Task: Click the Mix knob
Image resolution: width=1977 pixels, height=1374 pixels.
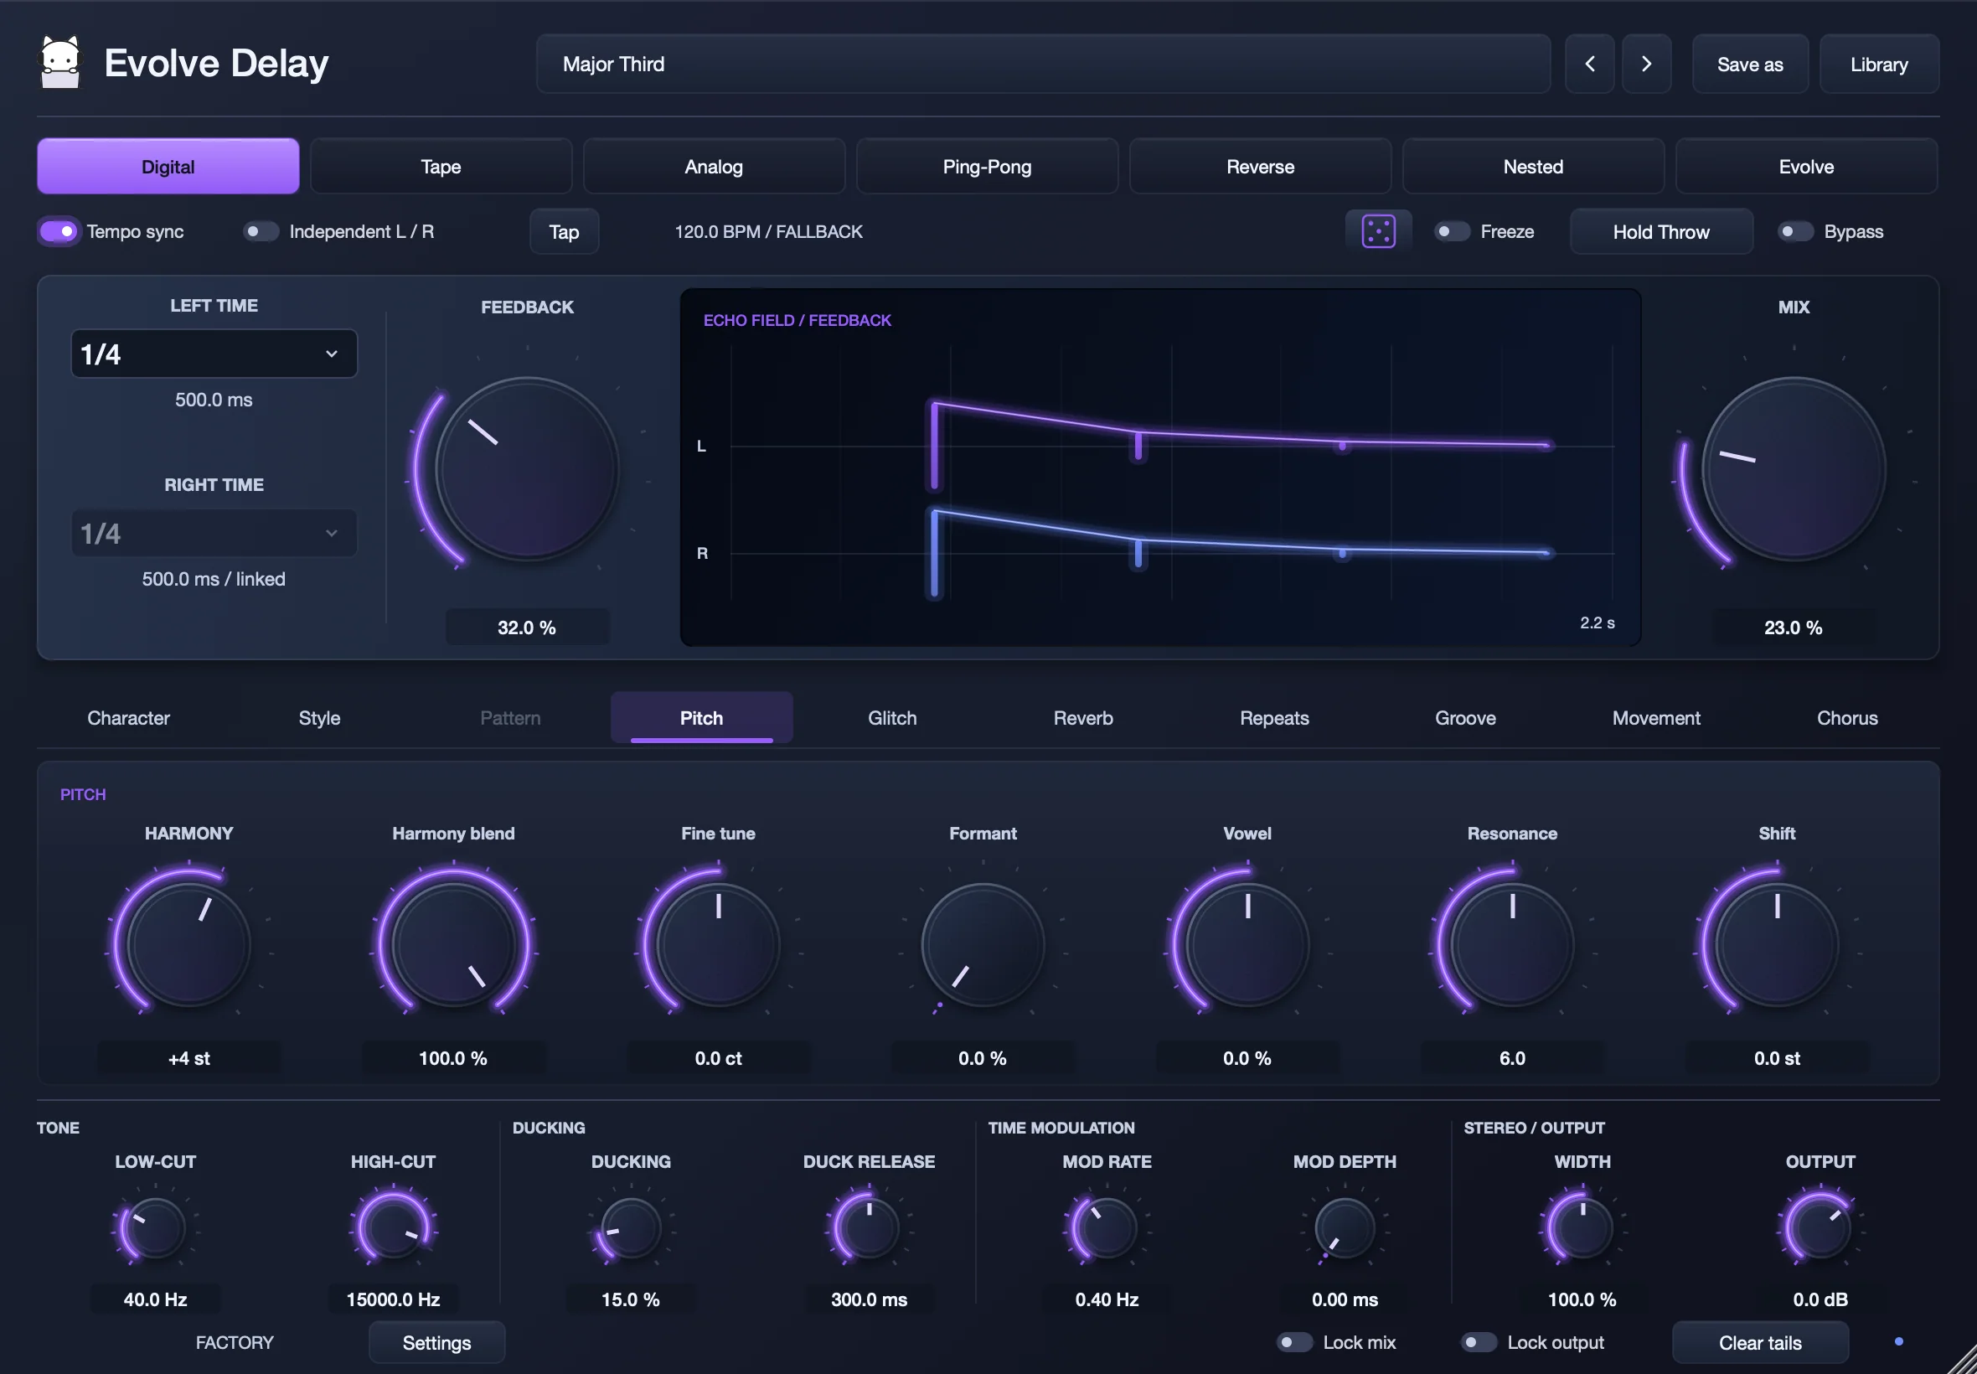Action: (1794, 469)
